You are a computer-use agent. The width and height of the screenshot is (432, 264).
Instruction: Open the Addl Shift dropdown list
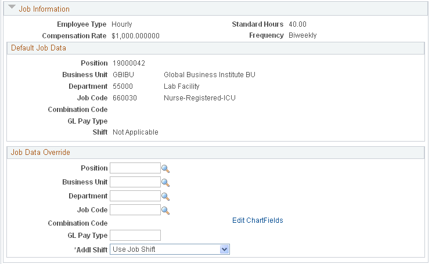(170, 249)
